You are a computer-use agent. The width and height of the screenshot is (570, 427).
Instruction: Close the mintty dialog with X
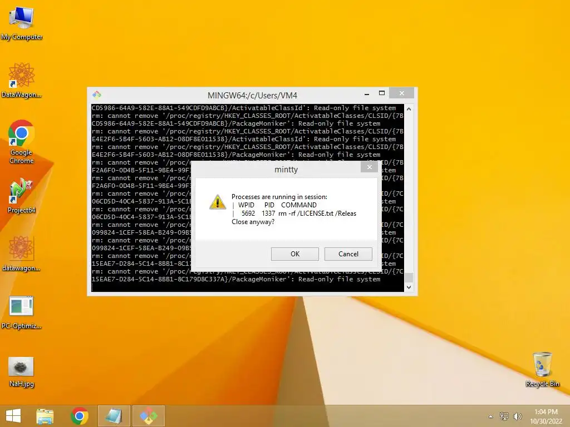pyautogui.click(x=370, y=167)
